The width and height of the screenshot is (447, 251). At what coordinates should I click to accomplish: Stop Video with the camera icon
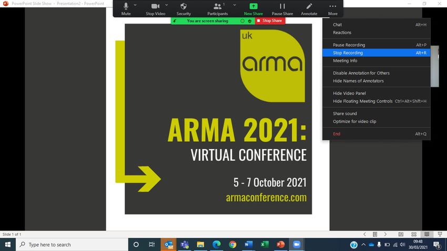click(155, 9)
